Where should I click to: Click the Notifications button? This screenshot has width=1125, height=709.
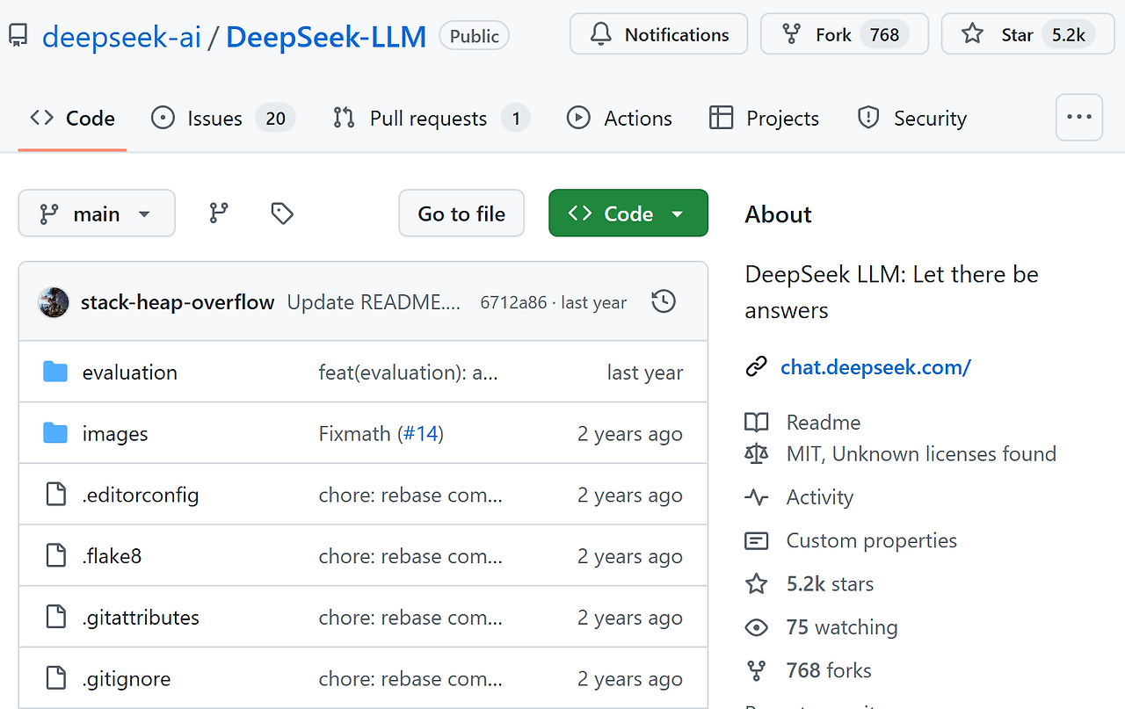coord(658,34)
